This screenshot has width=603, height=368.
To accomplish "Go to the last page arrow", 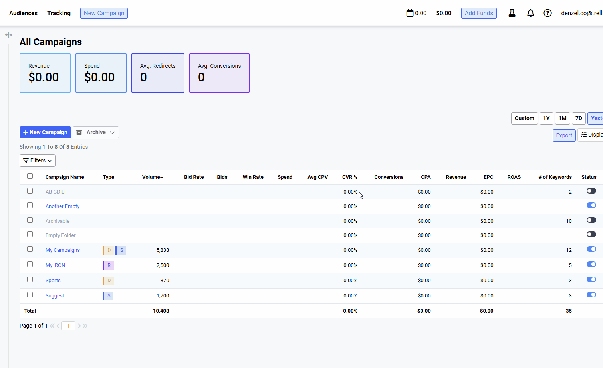I will coord(85,326).
